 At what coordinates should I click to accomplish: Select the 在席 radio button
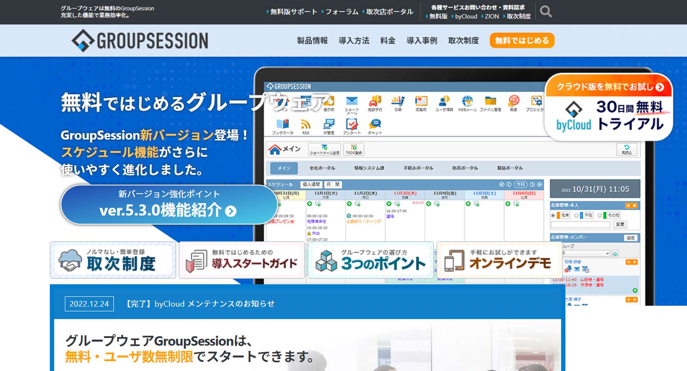tap(553, 215)
